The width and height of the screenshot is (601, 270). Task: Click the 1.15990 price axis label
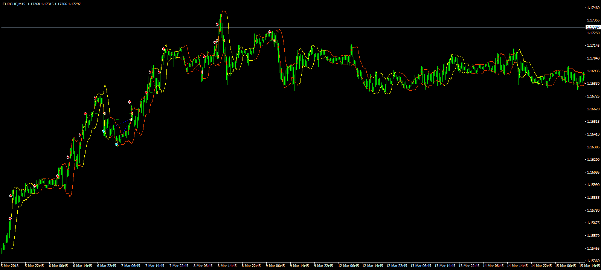click(593, 185)
